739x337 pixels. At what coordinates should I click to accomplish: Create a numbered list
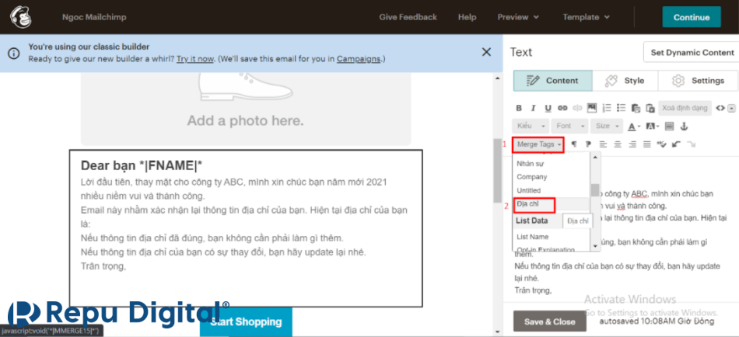pyautogui.click(x=607, y=108)
